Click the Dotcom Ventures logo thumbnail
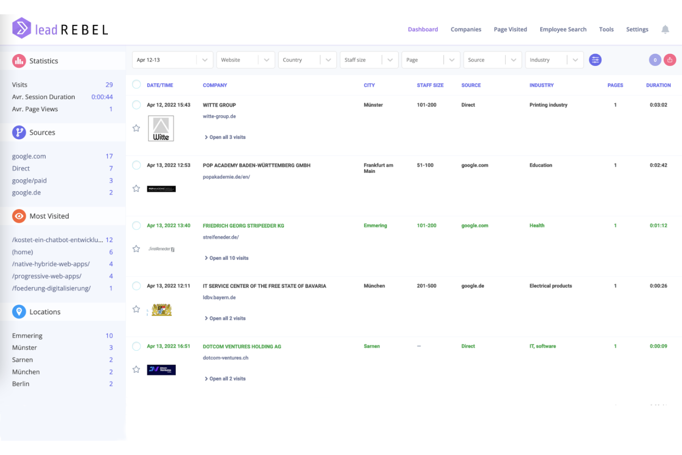This screenshot has width=682, height=455. click(x=161, y=370)
